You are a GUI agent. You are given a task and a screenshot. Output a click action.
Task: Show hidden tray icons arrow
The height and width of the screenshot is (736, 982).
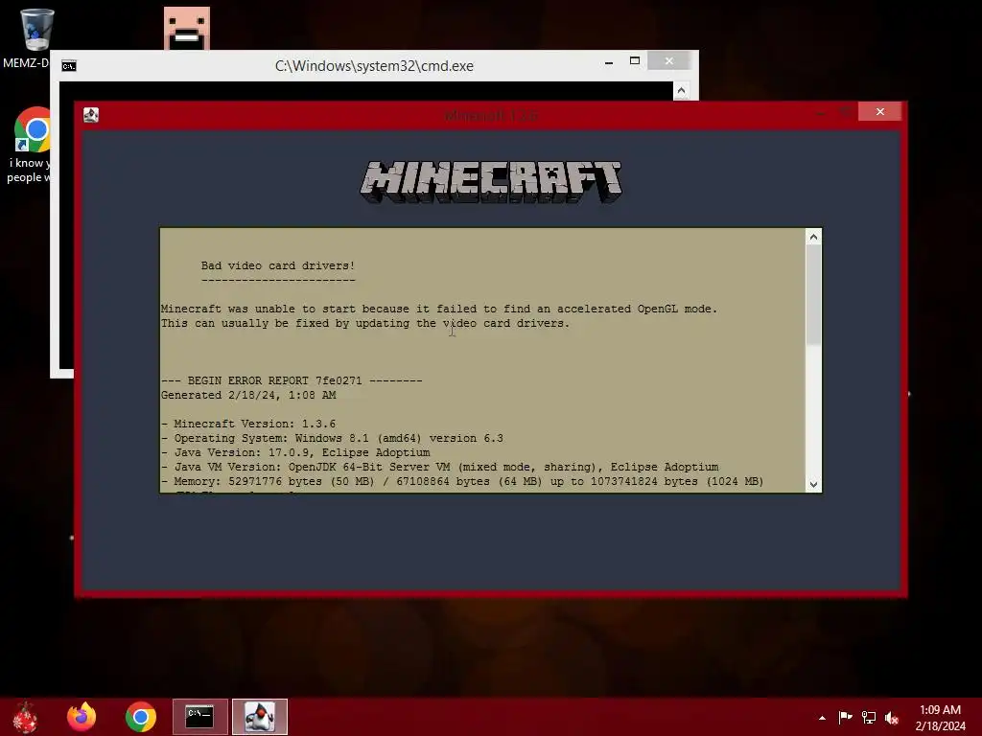tap(822, 718)
